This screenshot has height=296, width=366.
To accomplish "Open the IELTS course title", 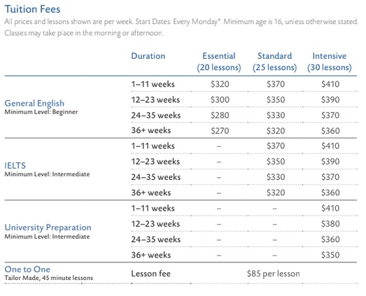I will click(15, 166).
